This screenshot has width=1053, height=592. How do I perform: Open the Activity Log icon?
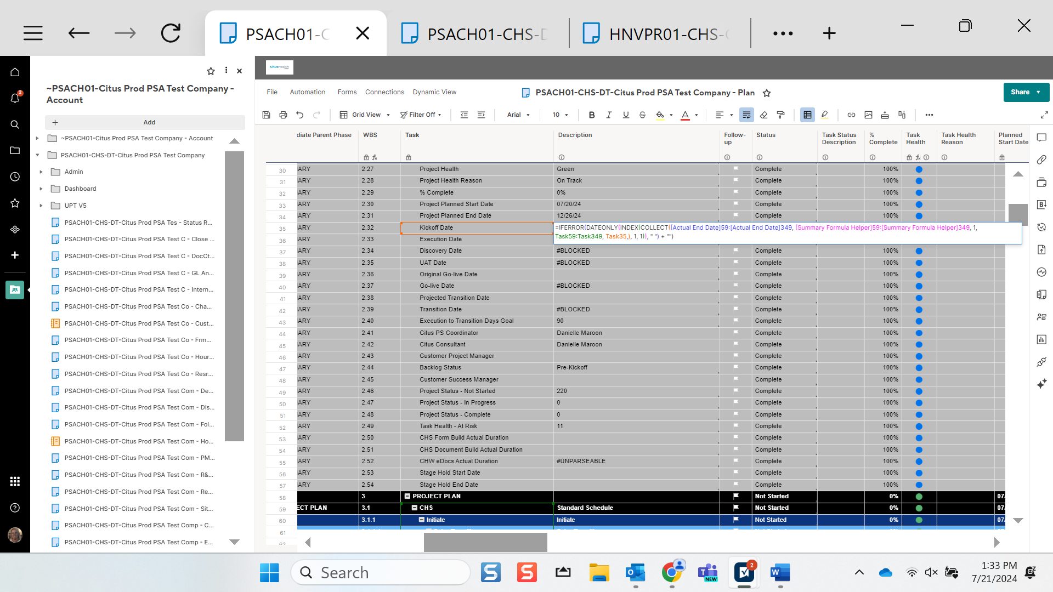click(x=1041, y=272)
